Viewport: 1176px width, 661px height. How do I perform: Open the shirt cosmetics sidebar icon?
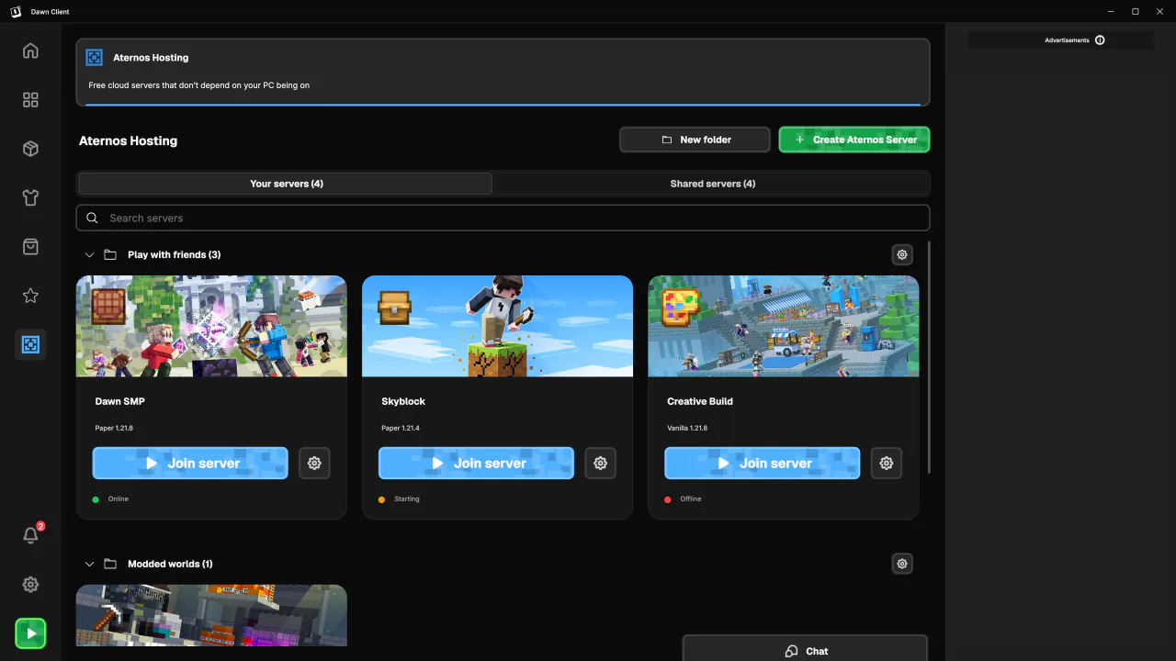coord(30,197)
